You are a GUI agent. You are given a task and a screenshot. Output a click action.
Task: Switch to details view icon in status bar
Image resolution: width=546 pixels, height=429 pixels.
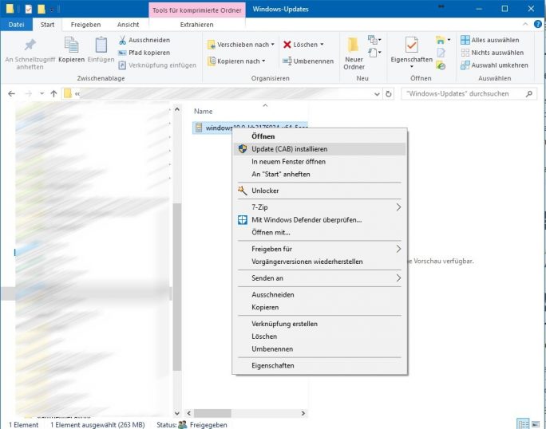523,423
